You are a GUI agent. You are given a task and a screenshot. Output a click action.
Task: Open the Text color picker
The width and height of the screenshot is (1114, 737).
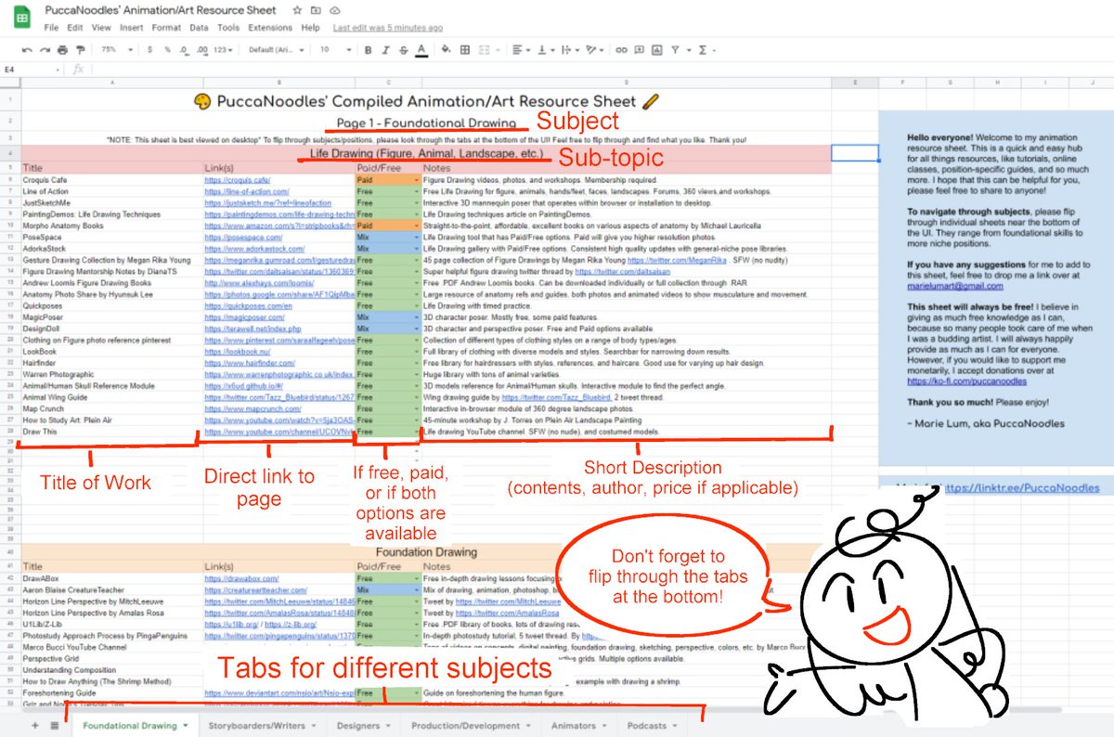(421, 49)
